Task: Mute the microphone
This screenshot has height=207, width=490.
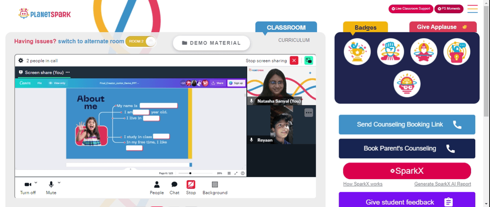Action: [51, 187]
